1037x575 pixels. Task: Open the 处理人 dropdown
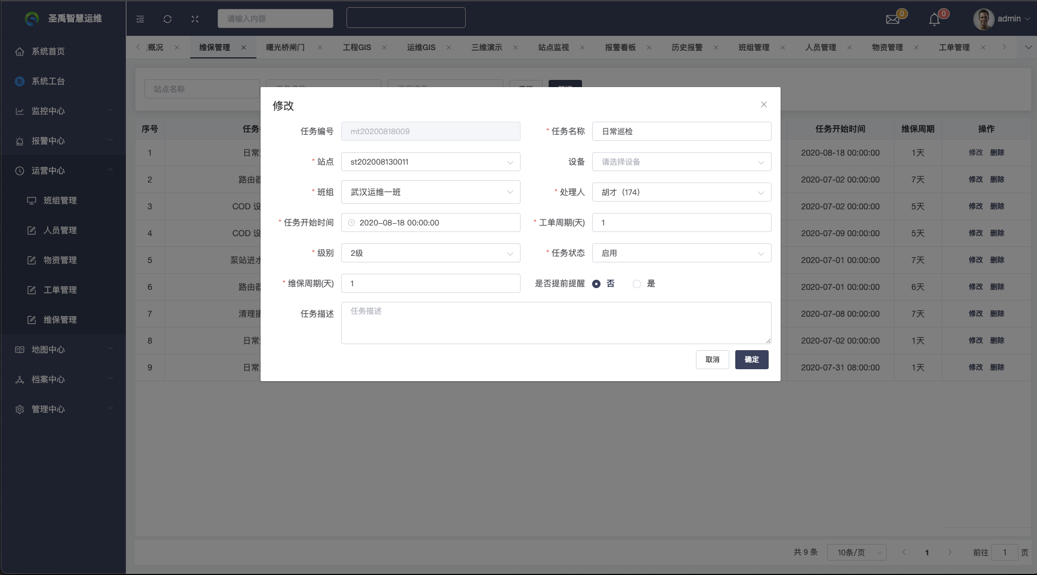[681, 192]
